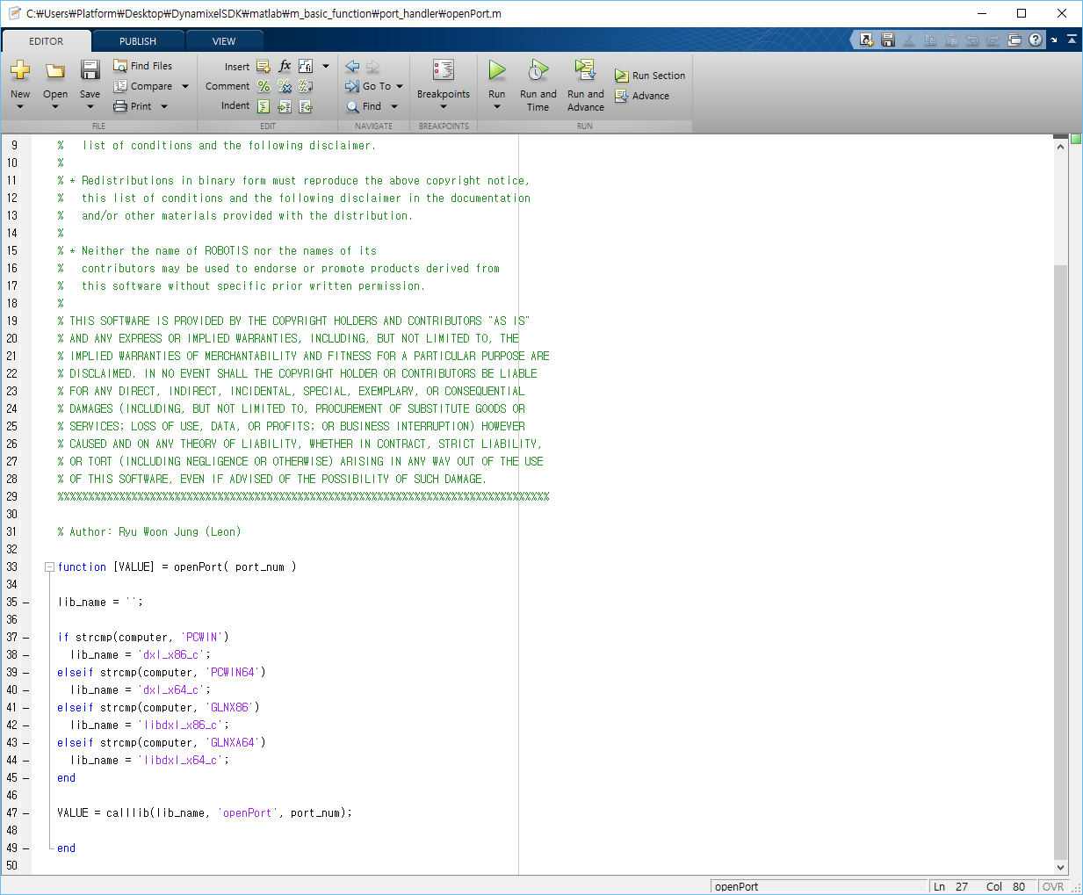Click the decrease indent icon
The width and height of the screenshot is (1083, 895).
(x=306, y=106)
